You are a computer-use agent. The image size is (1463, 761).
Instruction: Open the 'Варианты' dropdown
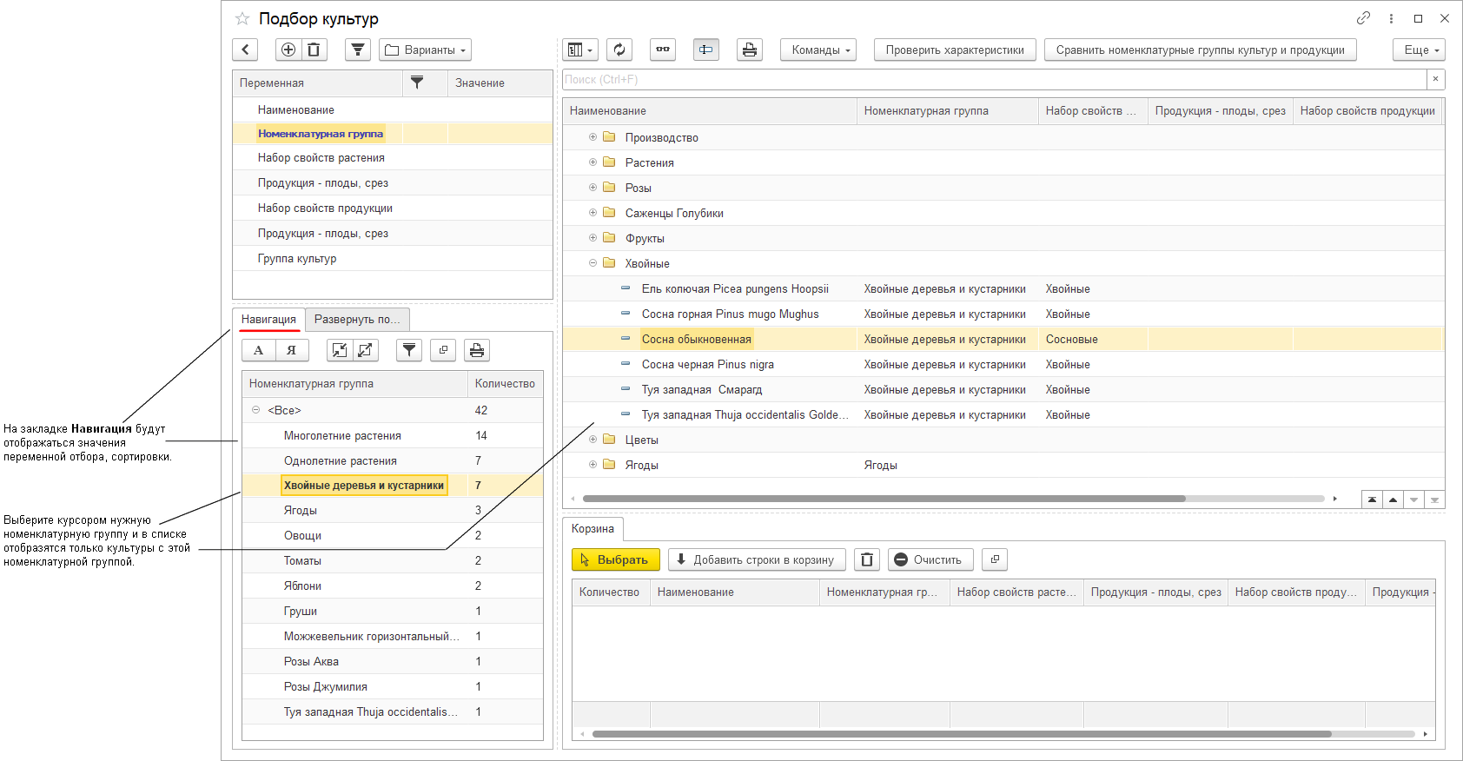click(x=425, y=50)
